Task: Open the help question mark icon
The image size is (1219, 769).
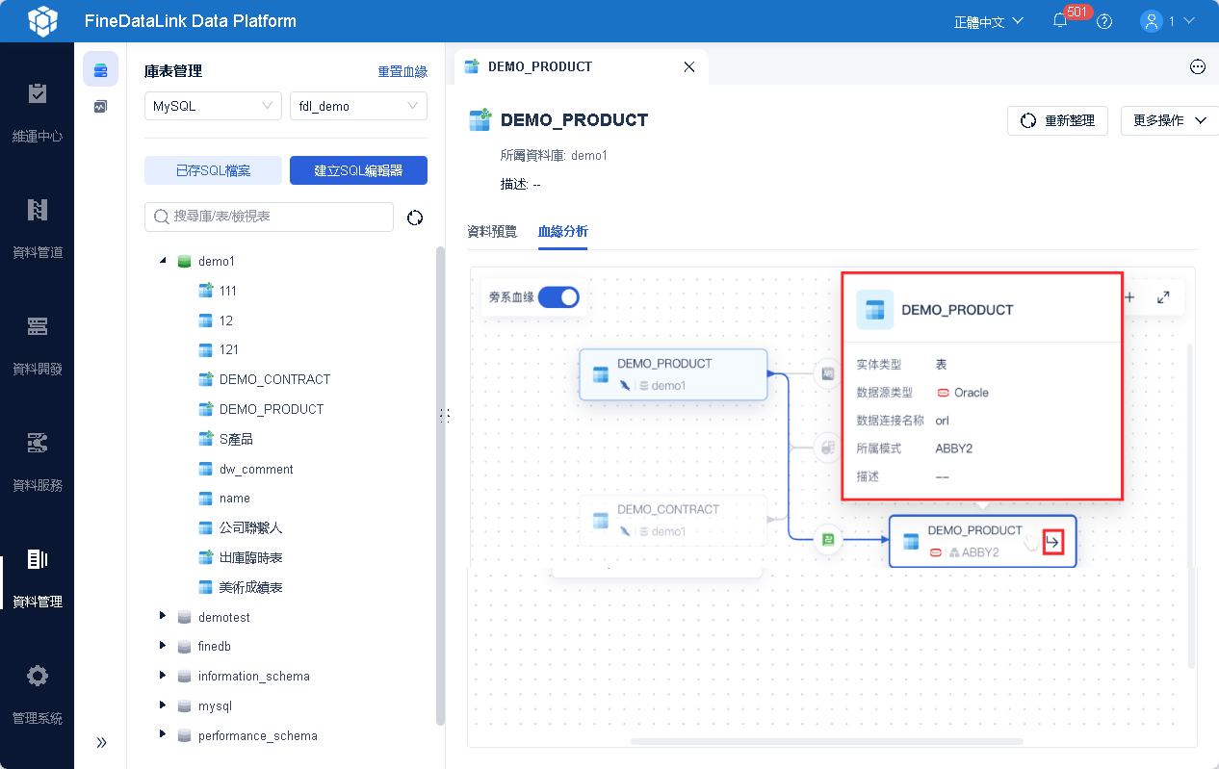Action: [x=1104, y=21]
